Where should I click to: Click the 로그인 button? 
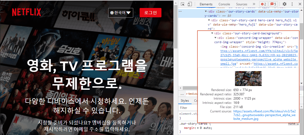pos(151,13)
